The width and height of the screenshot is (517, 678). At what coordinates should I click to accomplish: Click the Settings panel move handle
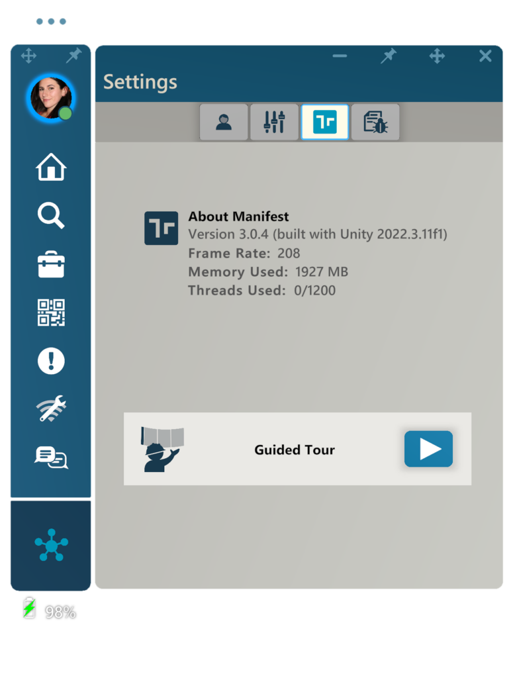click(x=437, y=56)
